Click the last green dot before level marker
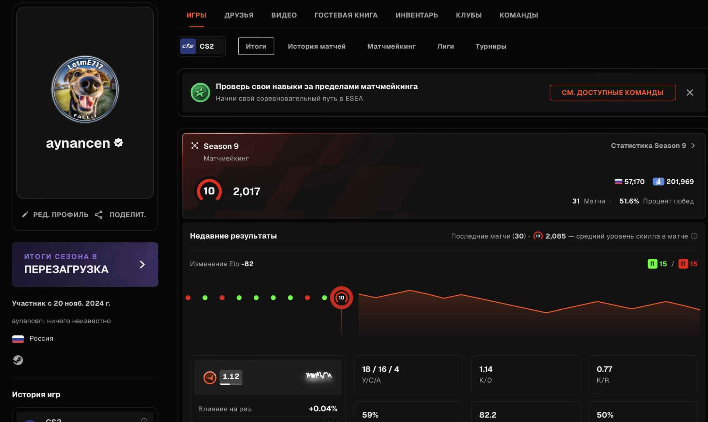The width and height of the screenshot is (708, 422). 324,298
